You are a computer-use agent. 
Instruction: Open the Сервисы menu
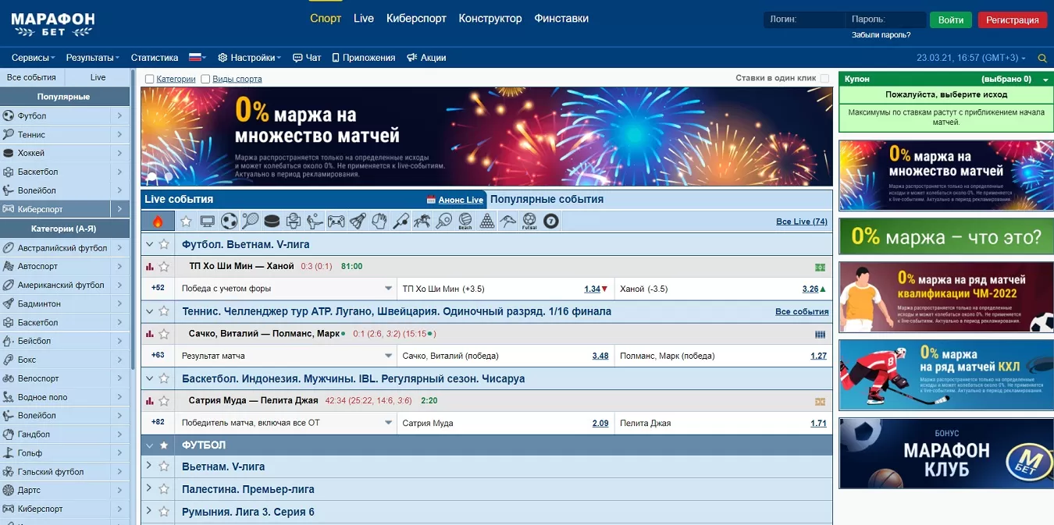pos(30,57)
